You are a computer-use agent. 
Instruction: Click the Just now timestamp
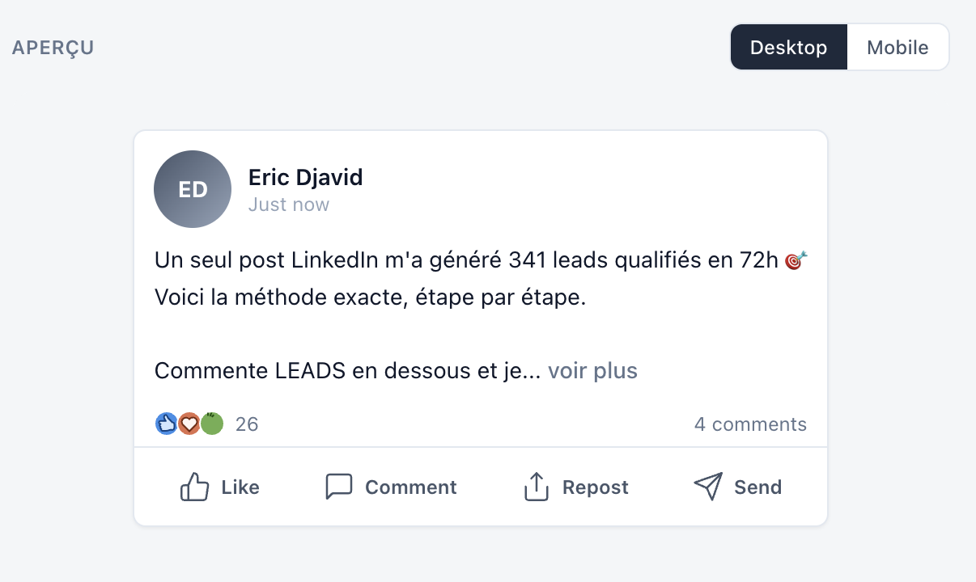click(288, 205)
